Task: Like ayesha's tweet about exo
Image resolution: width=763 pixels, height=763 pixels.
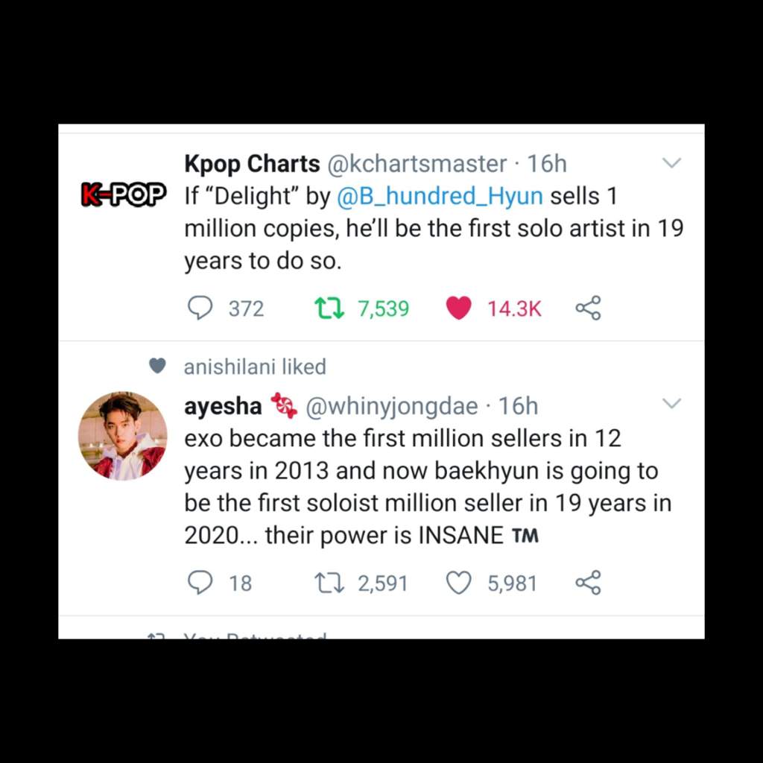Action: [458, 582]
